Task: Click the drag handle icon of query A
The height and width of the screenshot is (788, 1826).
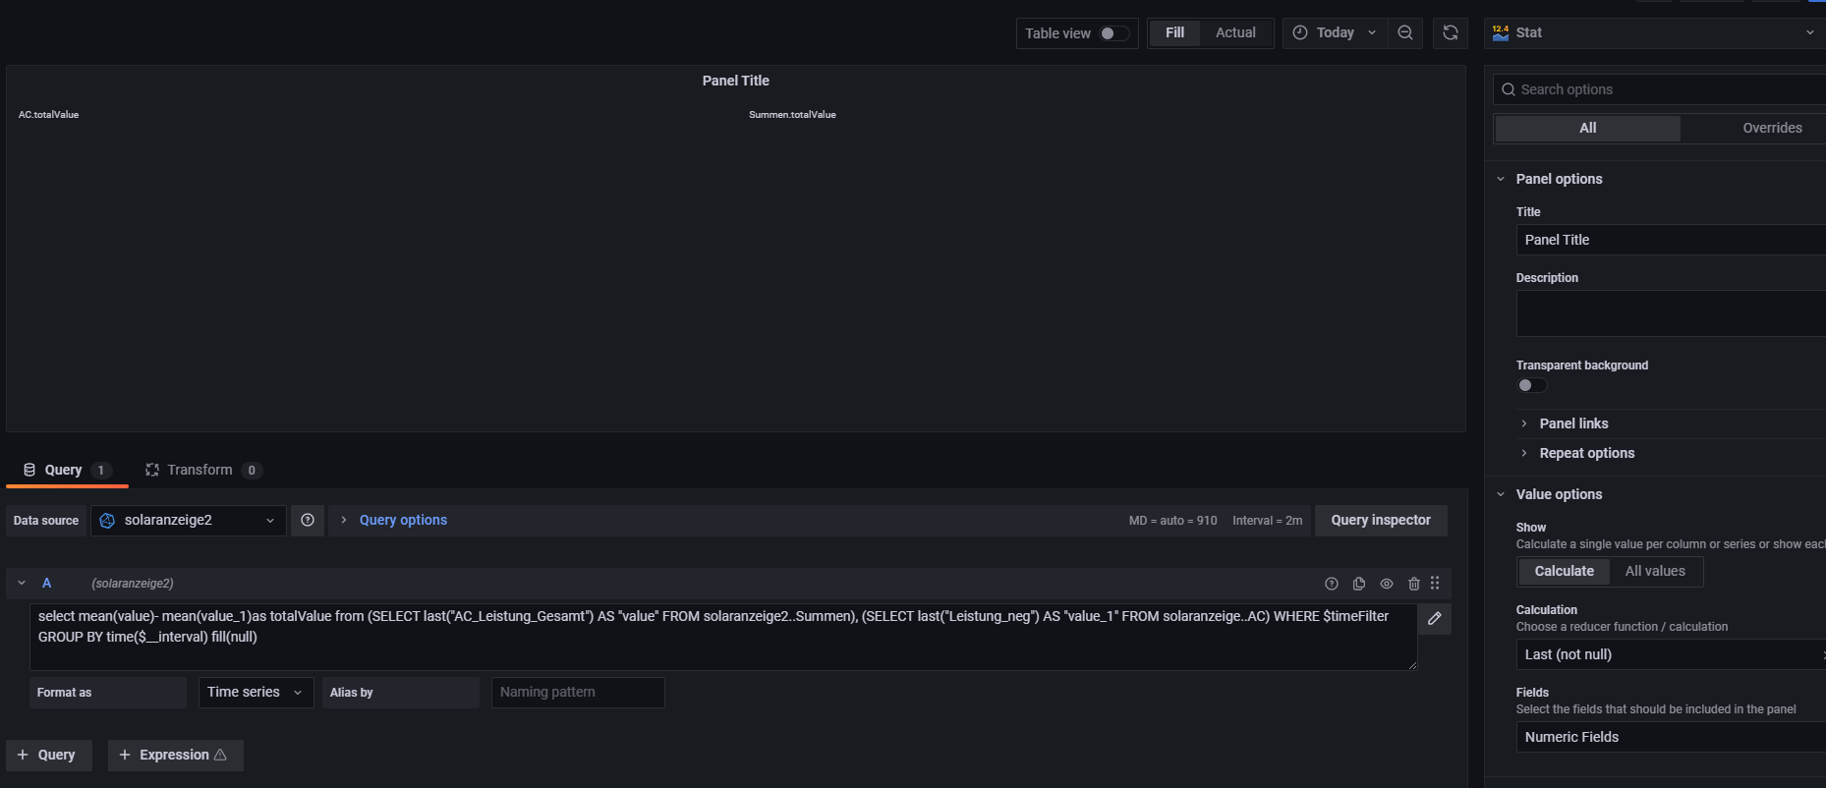Action: coord(1435,584)
